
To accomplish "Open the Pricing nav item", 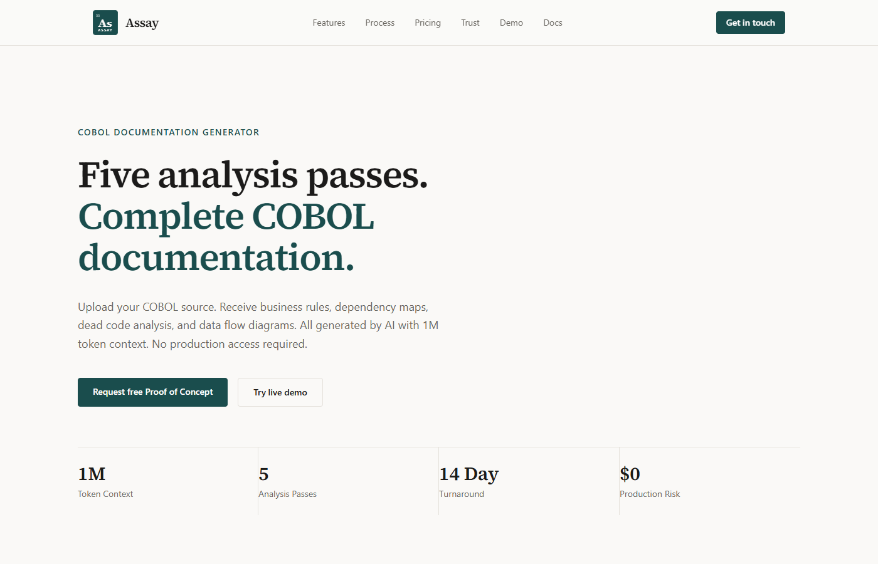I will (428, 23).
